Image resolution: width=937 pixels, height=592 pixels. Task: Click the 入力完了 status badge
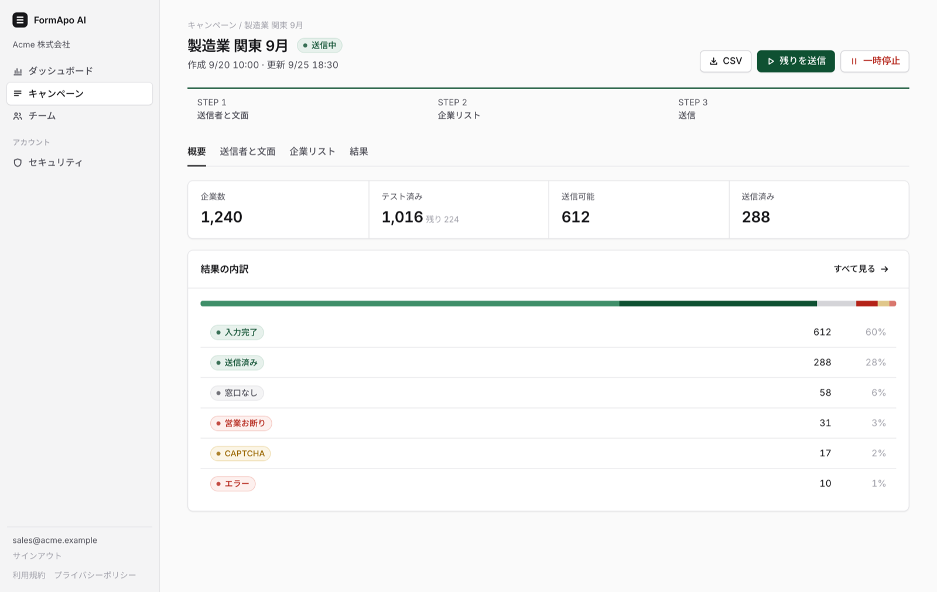(237, 333)
